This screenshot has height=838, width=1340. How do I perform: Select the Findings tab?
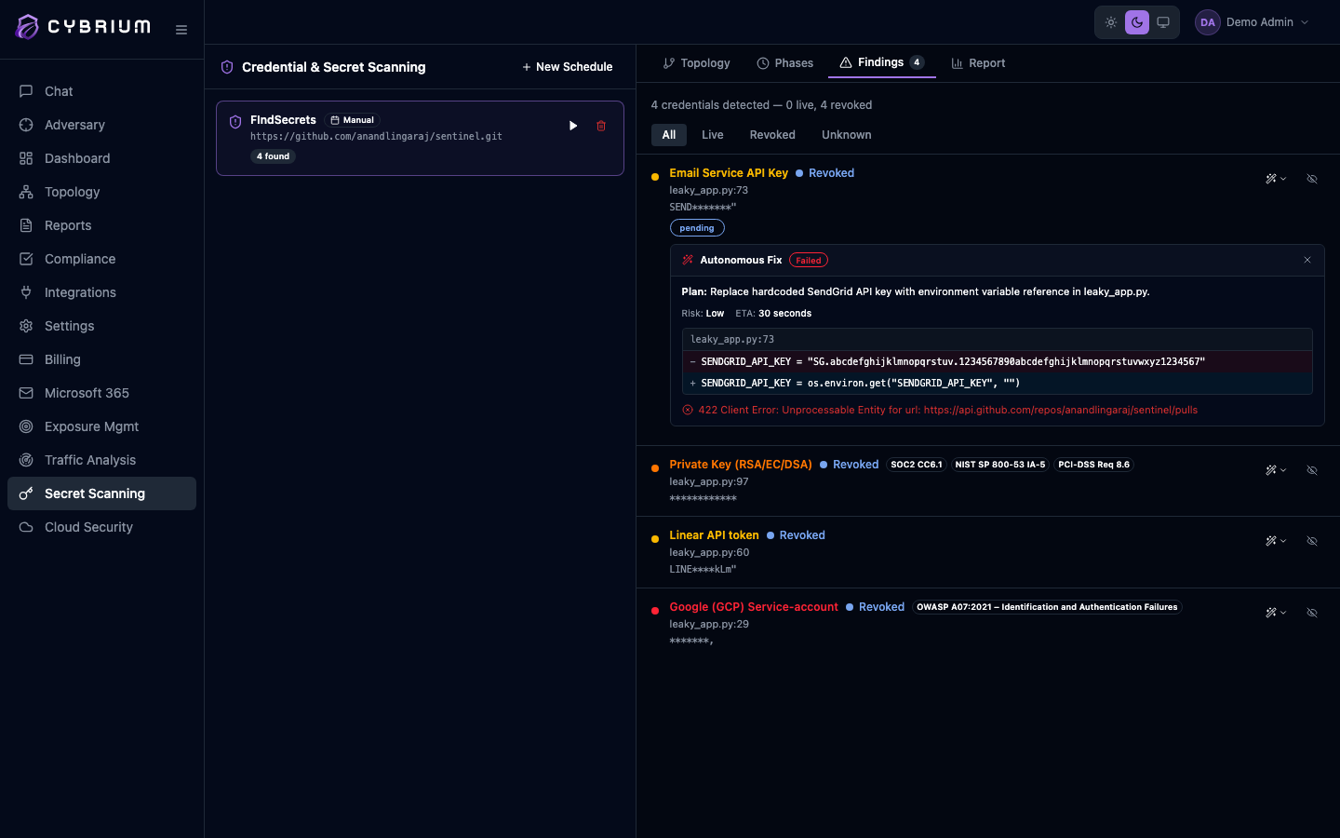click(882, 62)
